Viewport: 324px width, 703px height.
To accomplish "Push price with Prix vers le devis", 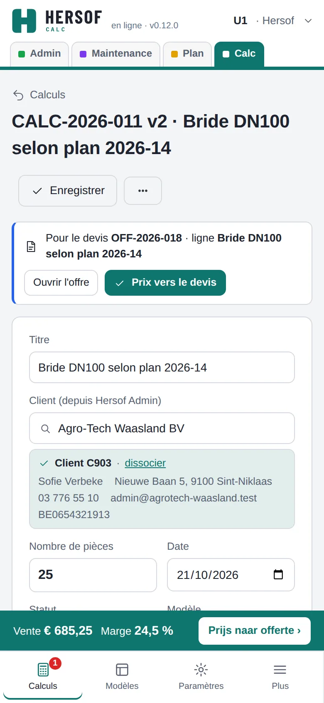I will [165, 283].
